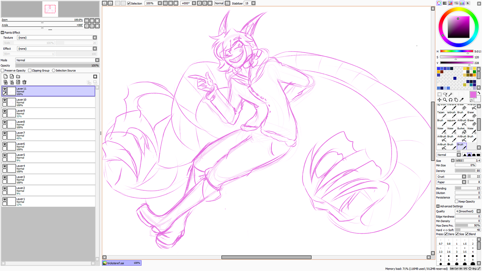Hide Layer10 with its eye icon
The width and height of the screenshot is (482, 271).
5,100
